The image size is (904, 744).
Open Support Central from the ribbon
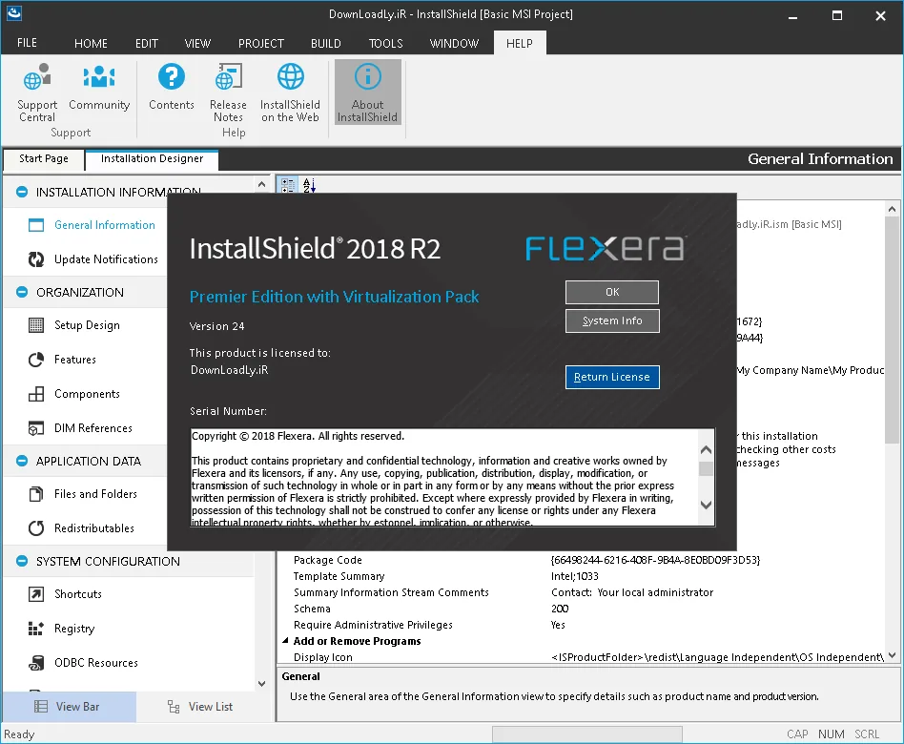(37, 93)
